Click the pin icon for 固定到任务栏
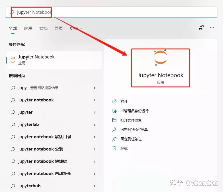This screenshot has width=223, height=192. pyautogui.click(x=114, y=139)
